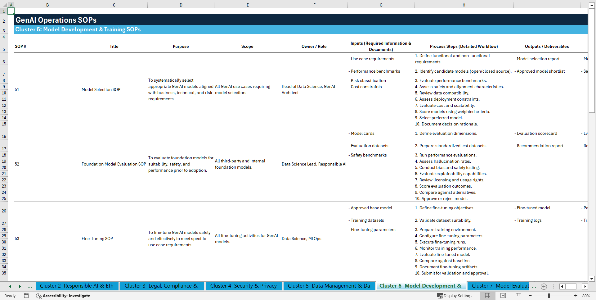Switch to Cluster 3 Legal, Compliance tab
The width and height of the screenshot is (596, 300).
click(x=162, y=286)
